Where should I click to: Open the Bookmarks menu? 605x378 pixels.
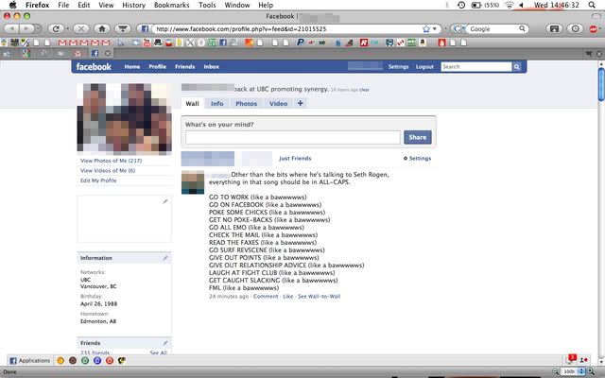pos(172,5)
